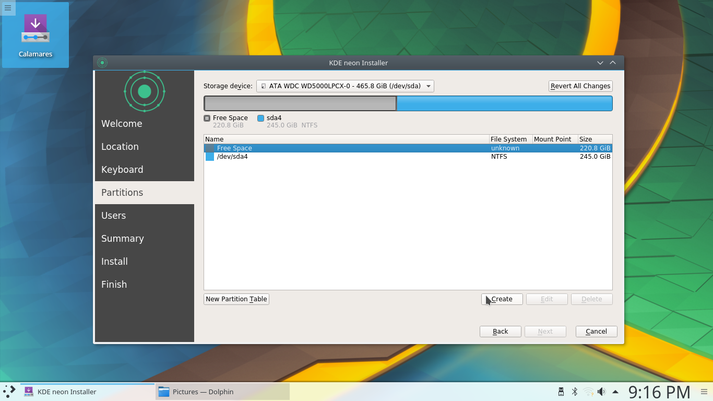Select the gray Free Space bar segment
The image size is (713, 401).
click(300, 103)
